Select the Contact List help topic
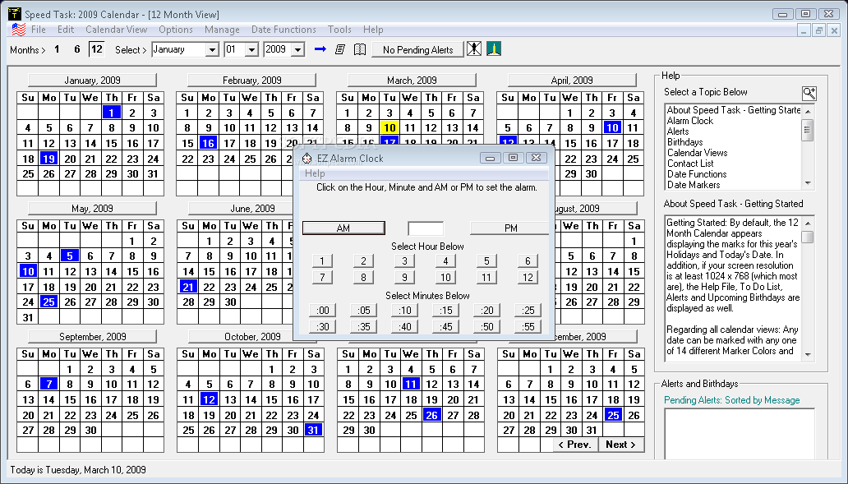 690,164
